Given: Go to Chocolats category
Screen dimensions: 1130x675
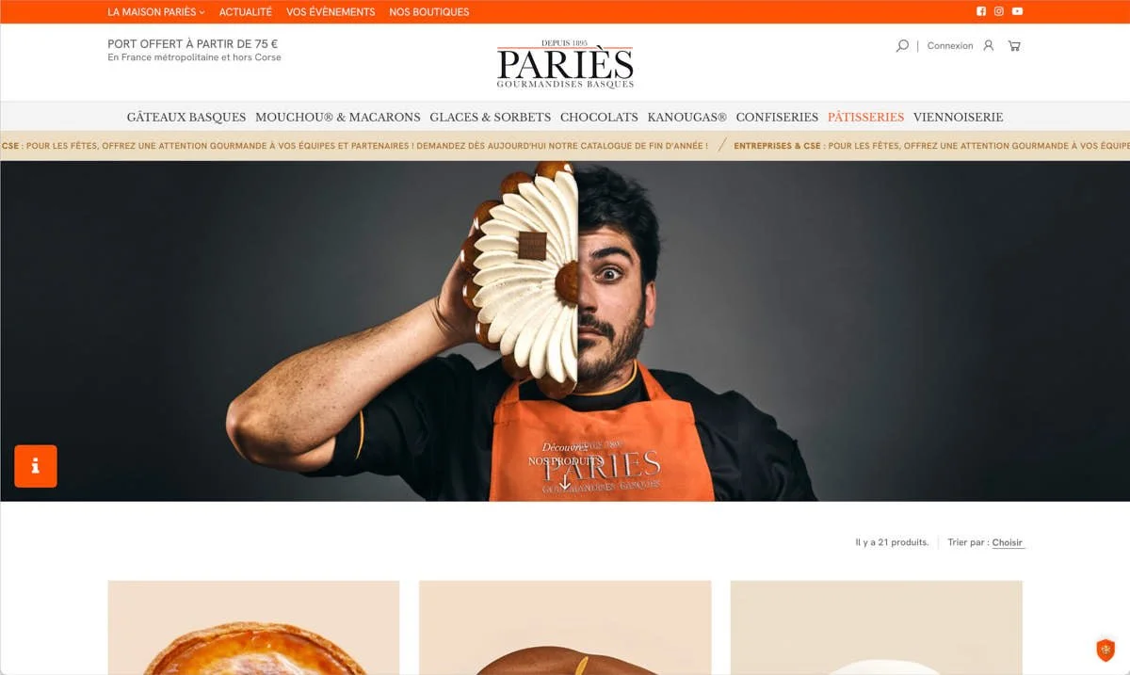Looking at the screenshot, I should click(x=599, y=117).
